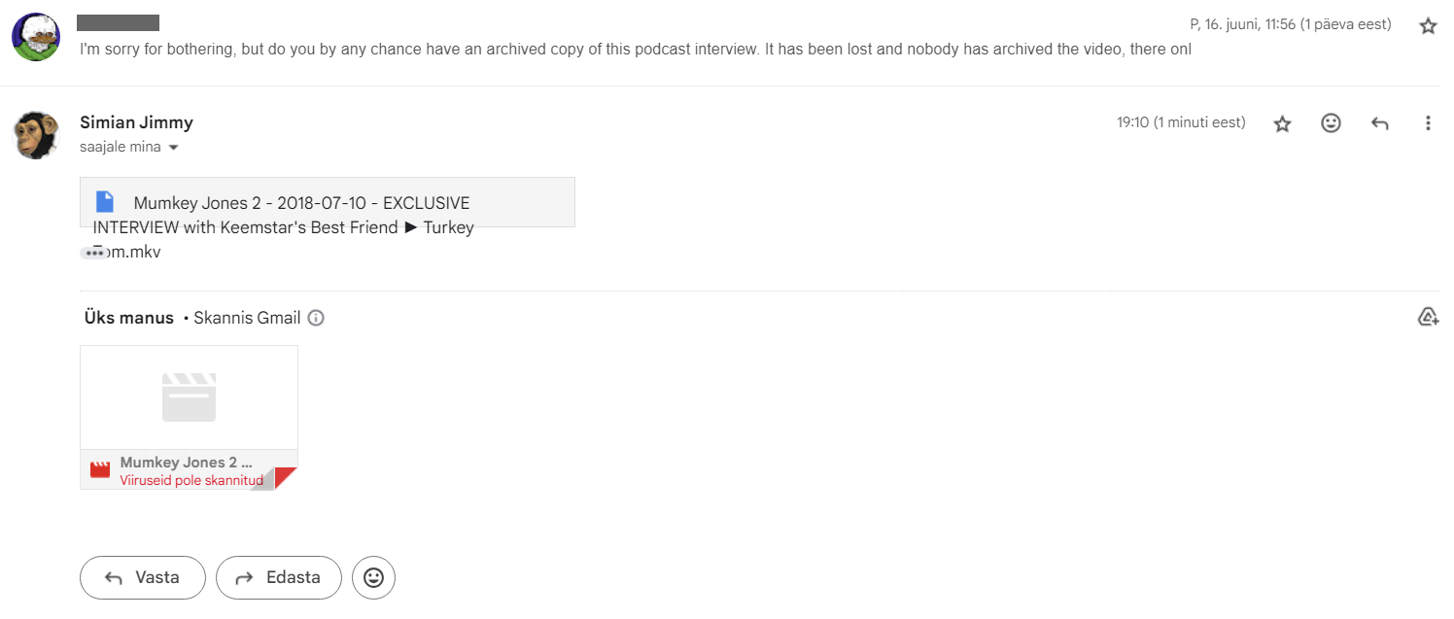The height and width of the screenshot is (619, 1454).
Task: Add emoji reaction from message header
Action: [1331, 123]
